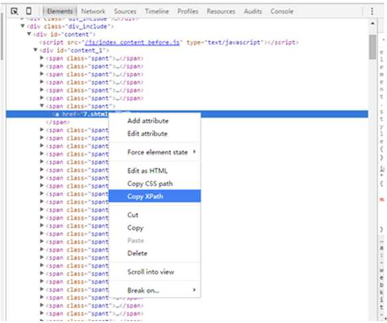Open the DevTools three-dot menu
387x323 pixels.
[372, 11]
